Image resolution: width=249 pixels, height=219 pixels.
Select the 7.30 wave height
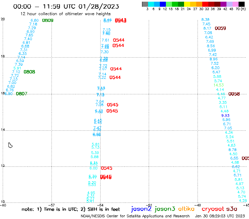point(105,52)
